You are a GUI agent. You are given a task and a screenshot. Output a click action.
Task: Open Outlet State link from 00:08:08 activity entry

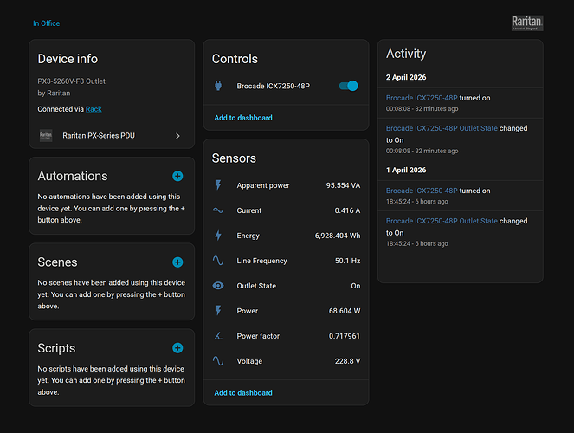(442, 128)
